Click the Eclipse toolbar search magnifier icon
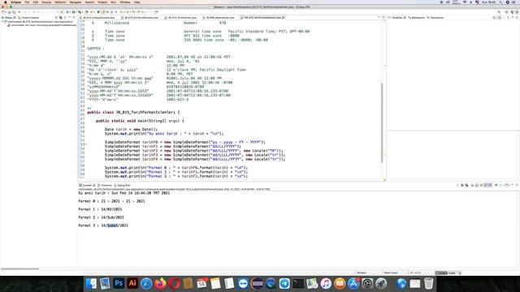 click(x=499, y=12)
